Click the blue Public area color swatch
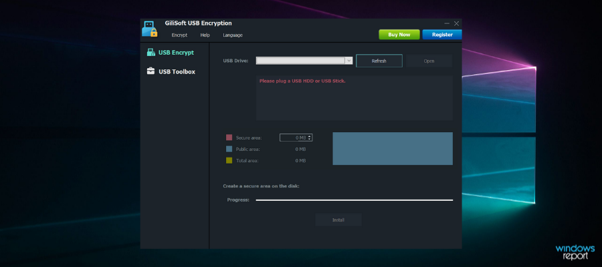The image size is (602, 267). tap(229, 149)
